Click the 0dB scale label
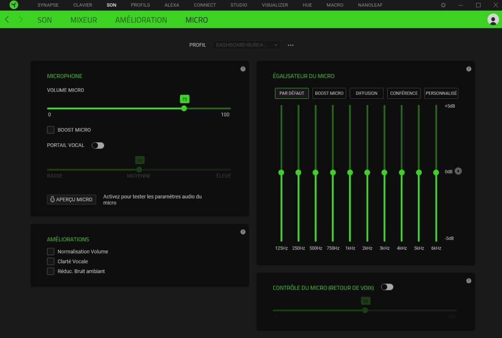 click(x=448, y=172)
